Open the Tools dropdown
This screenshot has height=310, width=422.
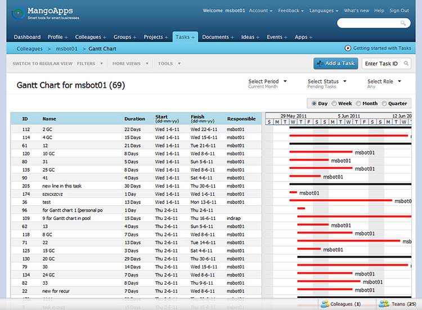click(x=169, y=64)
